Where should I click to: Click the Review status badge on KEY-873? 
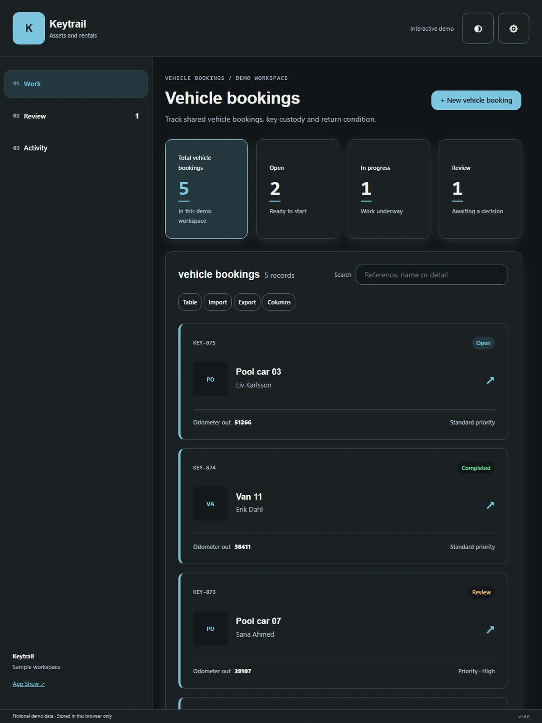tap(481, 592)
